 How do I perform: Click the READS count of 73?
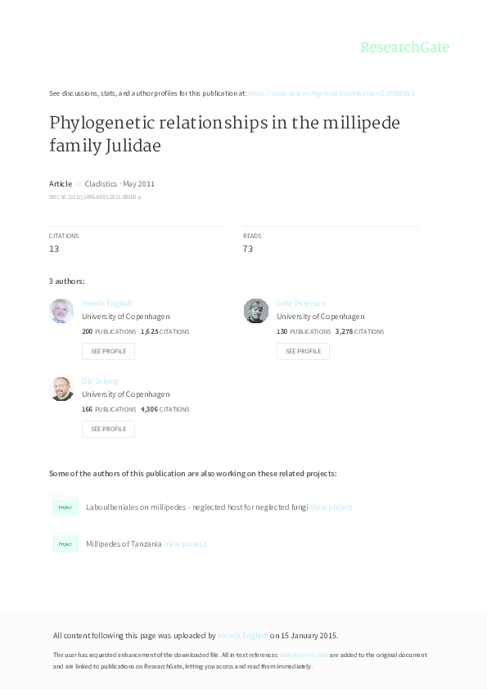(x=250, y=248)
